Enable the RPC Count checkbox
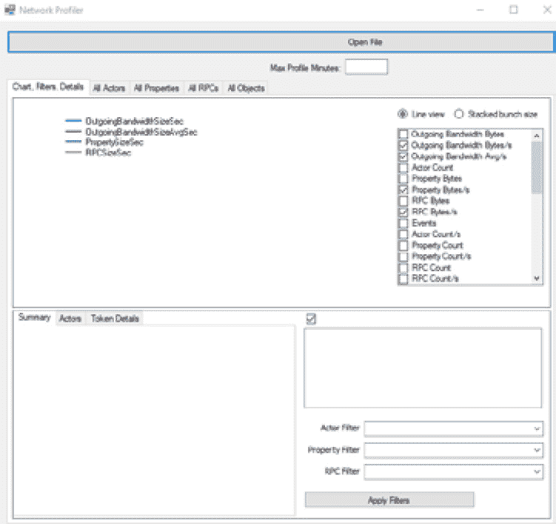 point(403,268)
